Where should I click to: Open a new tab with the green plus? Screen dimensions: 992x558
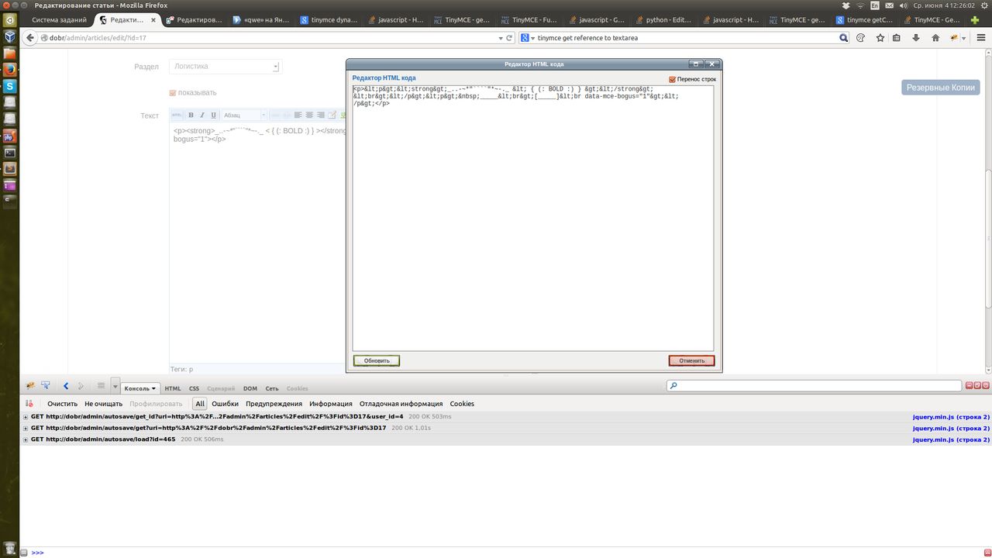point(975,20)
